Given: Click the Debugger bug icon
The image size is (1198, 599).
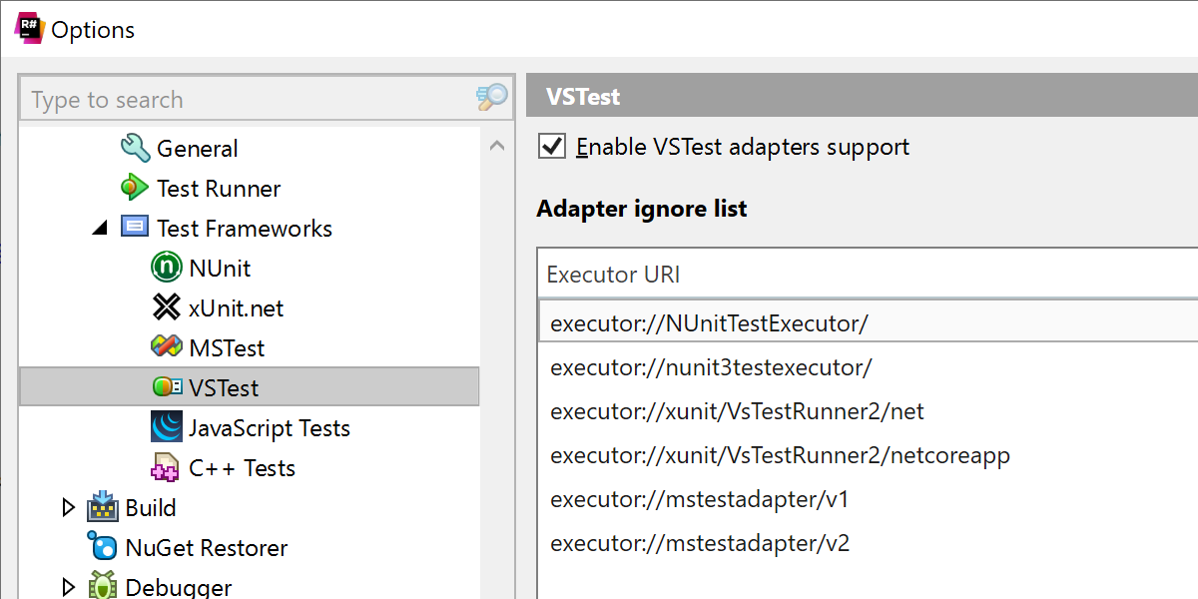Looking at the screenshot, I should (x=103, y=586).
